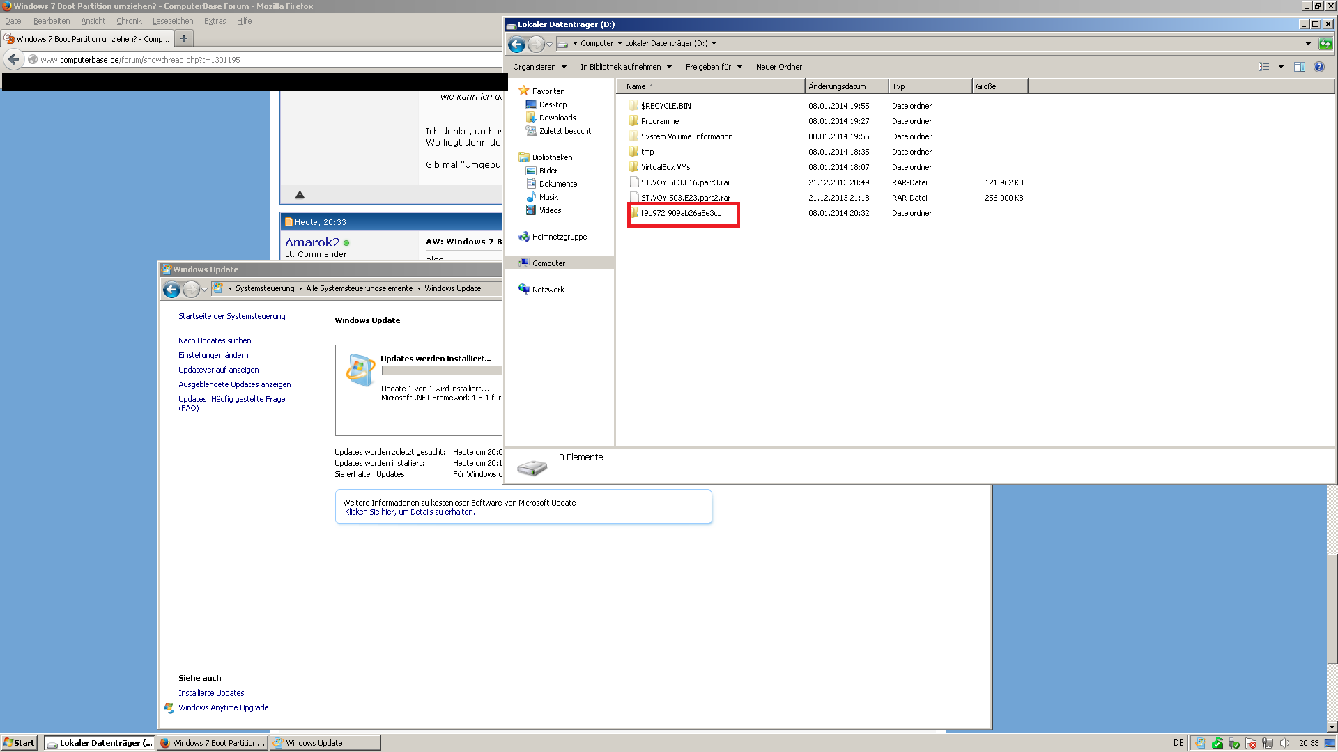
Task: Expand Explorer address bar history dropdown
Action: pos(1308,44)
